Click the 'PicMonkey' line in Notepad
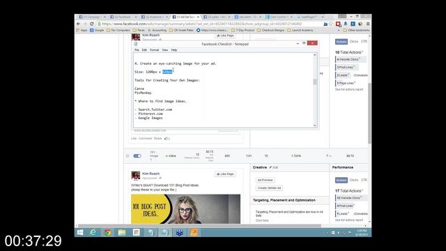The image size is (446, 251). [x=143, y=93]
